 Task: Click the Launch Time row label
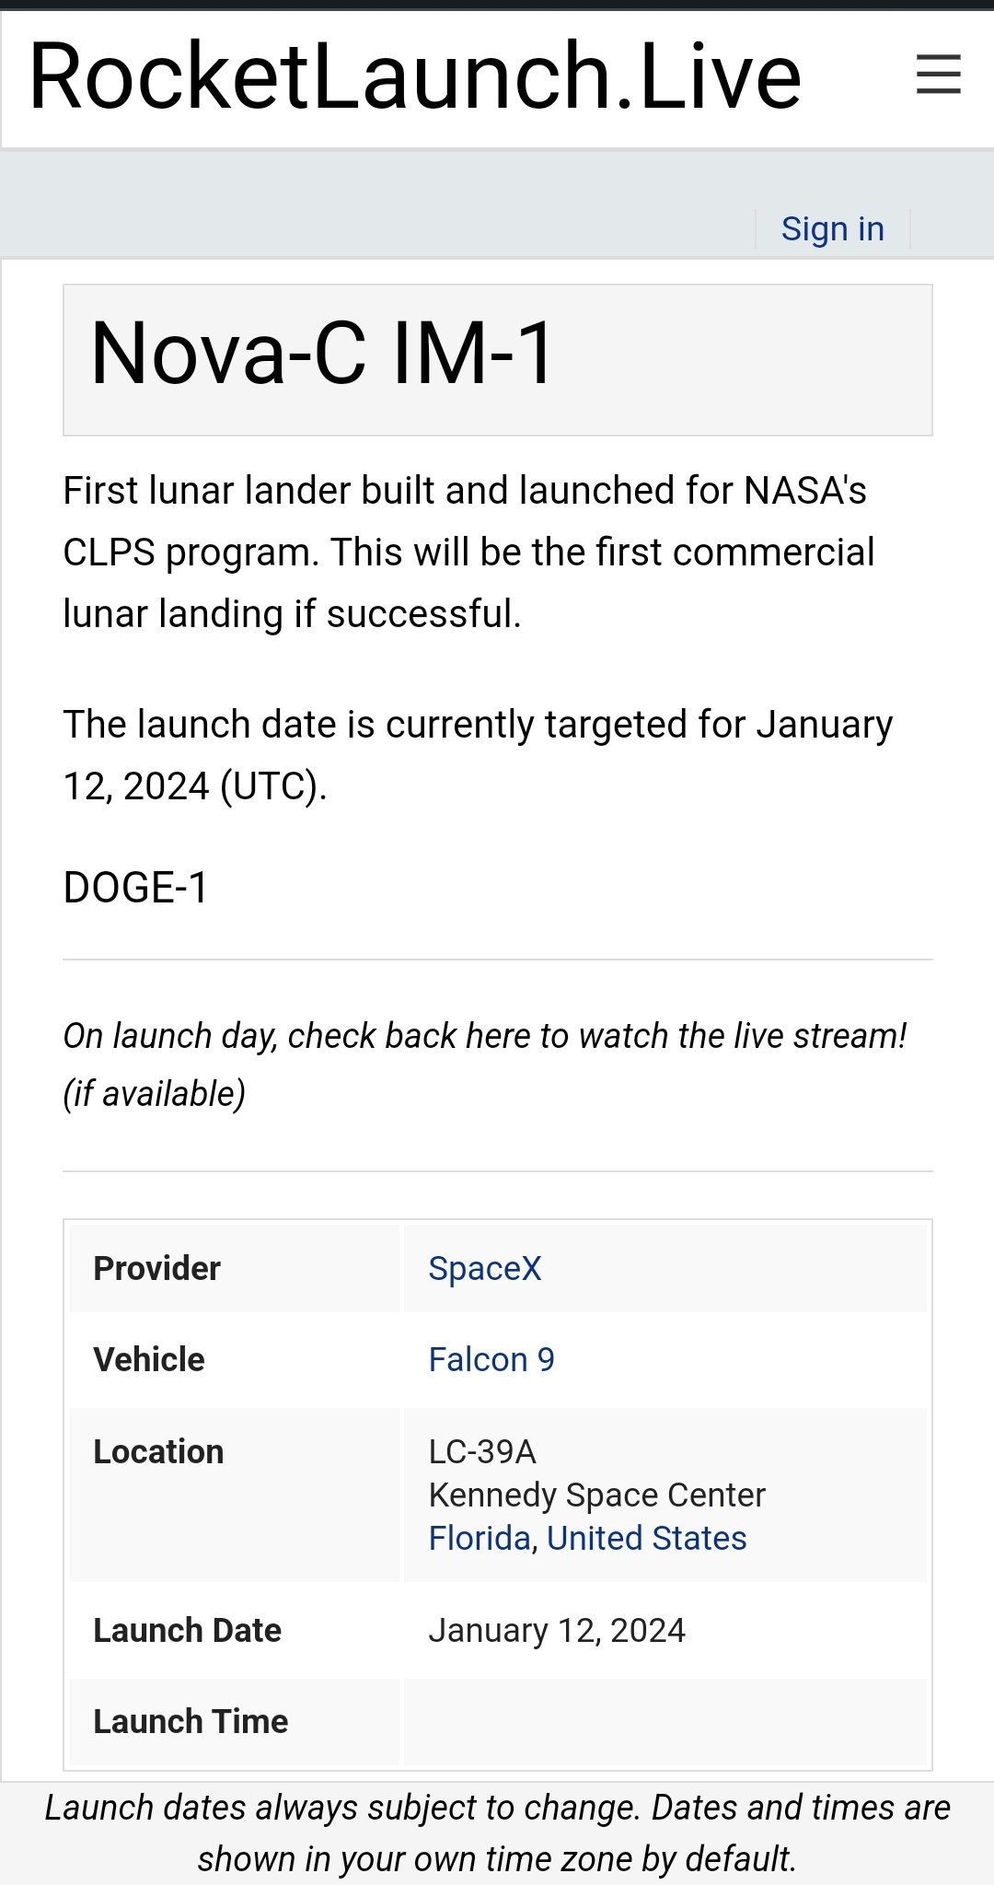191,1721
